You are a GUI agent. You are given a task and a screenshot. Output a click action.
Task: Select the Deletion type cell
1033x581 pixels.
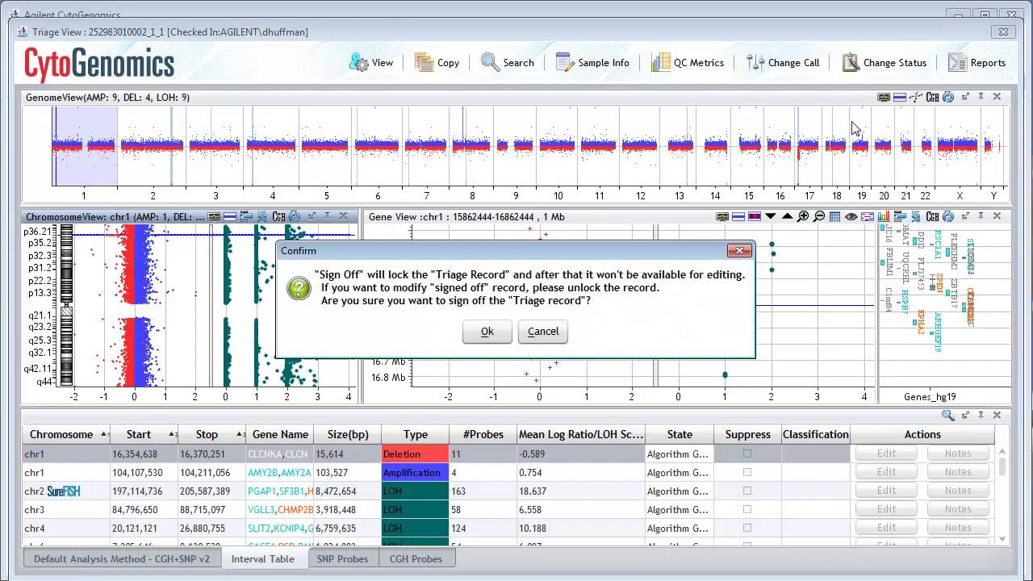(x=415, y=454)
